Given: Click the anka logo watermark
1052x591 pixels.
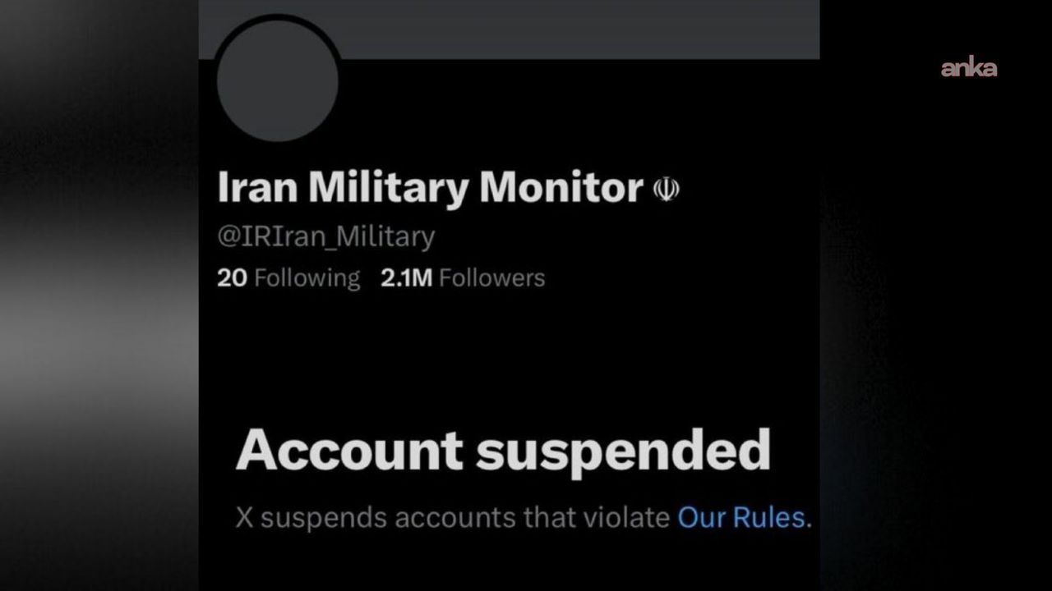Looking at the screenshot, I should click(969, 68).
